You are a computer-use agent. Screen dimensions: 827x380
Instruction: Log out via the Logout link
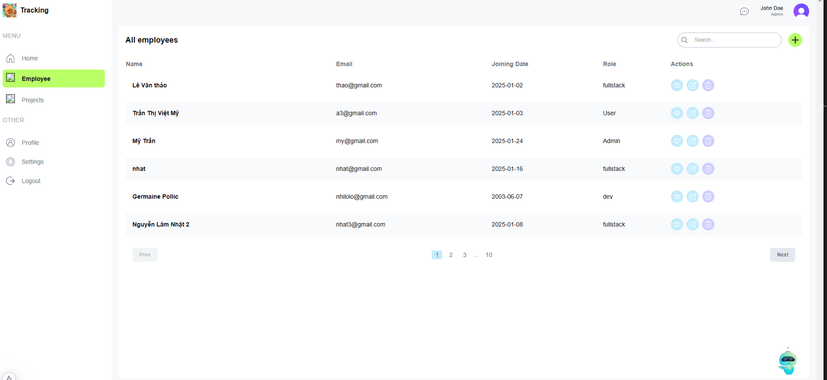[x=31, y=181]
